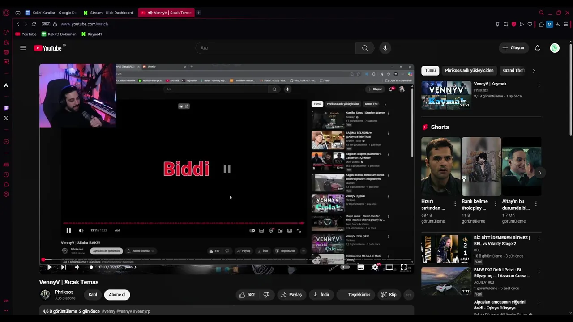Open options for VennyV | Kaymak
The height and width of the screenshot is (322, 573).
[x=539, y=85]
